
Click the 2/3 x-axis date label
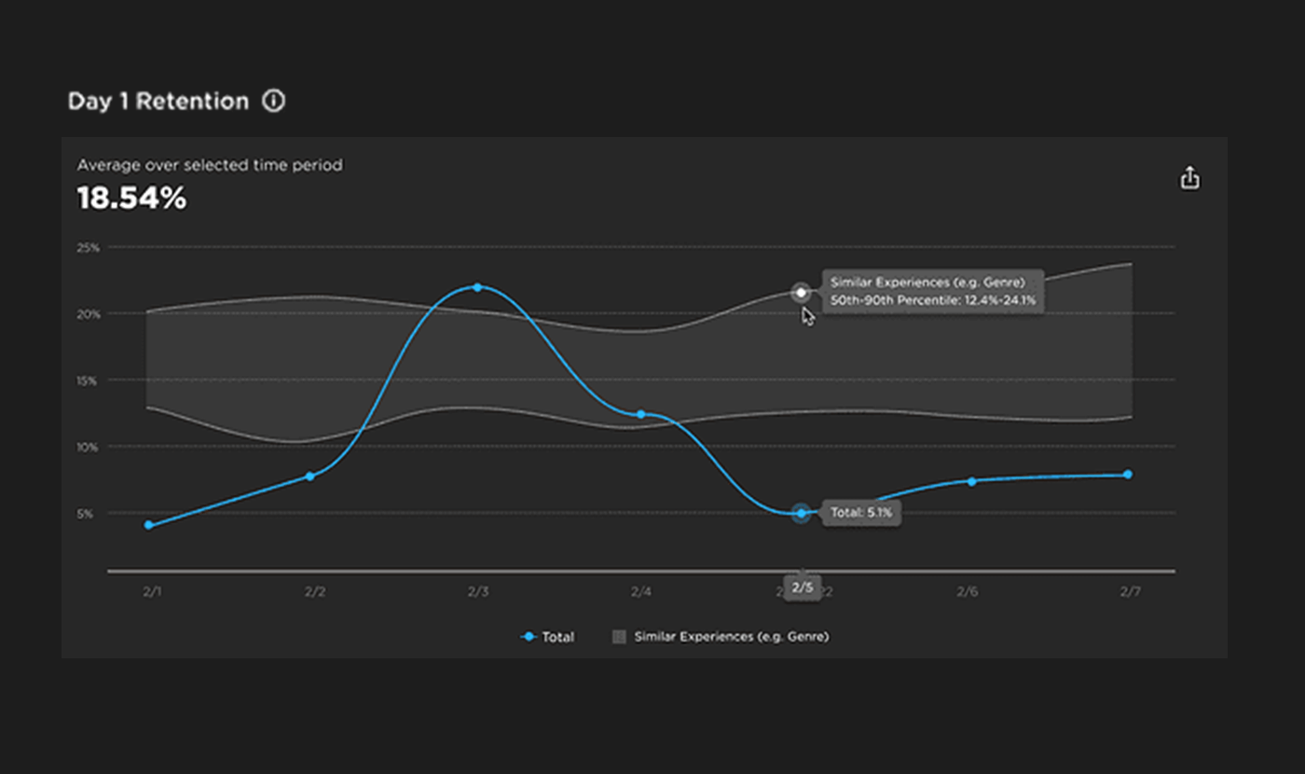tap(477, 592)
